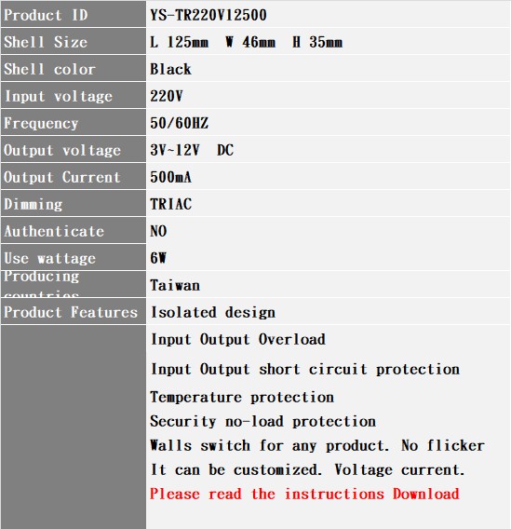This screenshot has width=511, height=529.
Task: Click the Input voltage label
Action: coord(58,97)
